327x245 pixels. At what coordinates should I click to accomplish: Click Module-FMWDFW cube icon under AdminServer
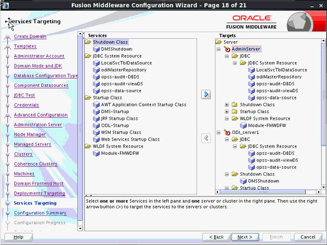[x=243, y=126]
